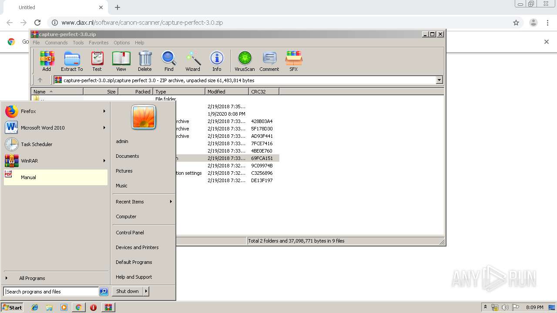Open the Favorites menu

tap(99, 43)
